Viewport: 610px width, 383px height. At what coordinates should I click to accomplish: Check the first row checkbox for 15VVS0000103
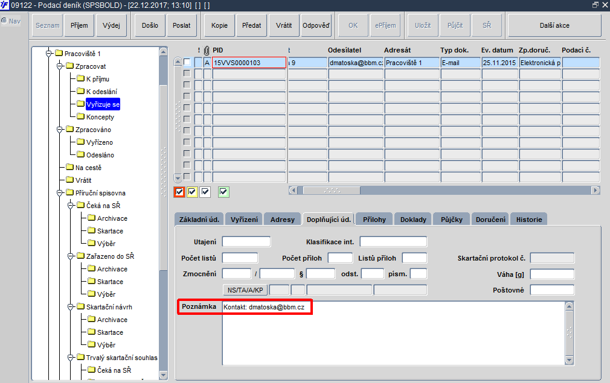187,62
